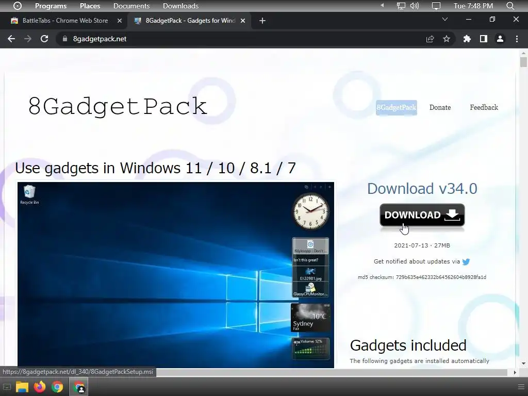528x396 pixels.
Task: Open the Documents menu
Action: [131, 6]
